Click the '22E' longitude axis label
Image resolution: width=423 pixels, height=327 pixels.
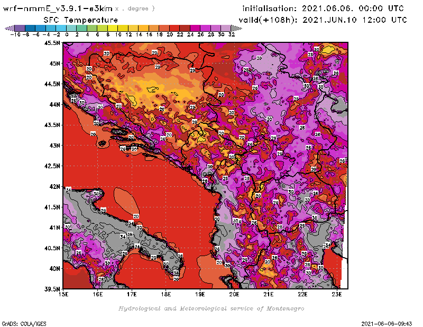(302, 294)
